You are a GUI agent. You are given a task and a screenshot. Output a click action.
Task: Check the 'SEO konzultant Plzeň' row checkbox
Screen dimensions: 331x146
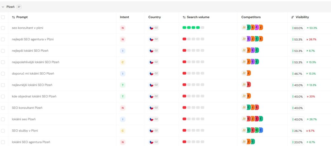[3, 108]
